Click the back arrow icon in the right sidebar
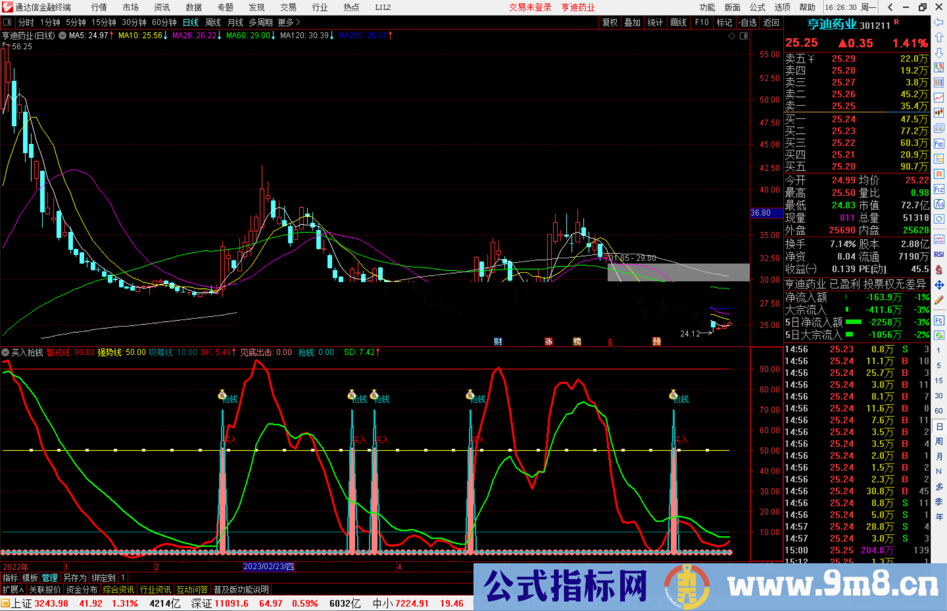 click(939, 22)
